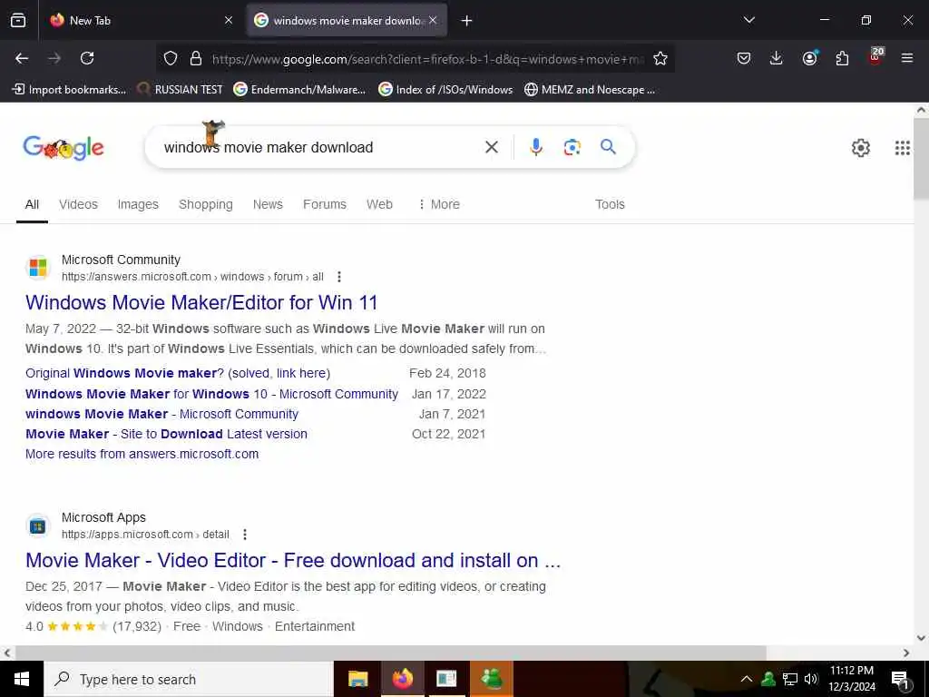Select the Forums filter
The image size is (929, 697).
325,204
